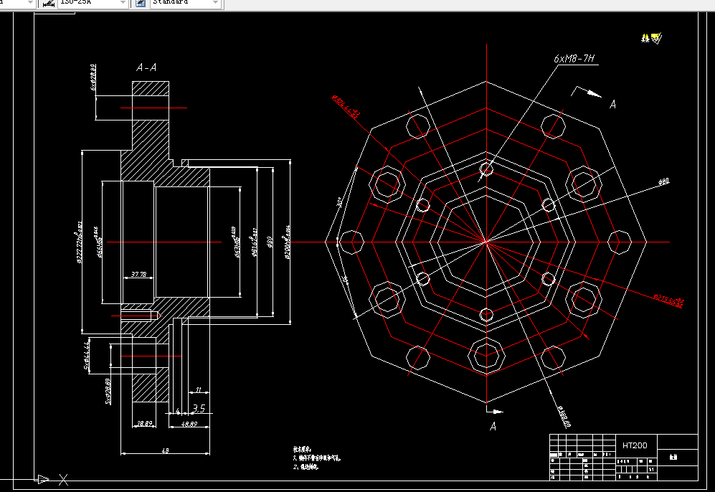Select the 6xM8-7H leader text

pyautogui.click(x=574, y=58)
